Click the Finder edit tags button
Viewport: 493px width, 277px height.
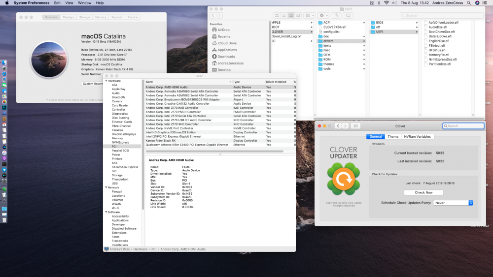(x=348, y=15)
